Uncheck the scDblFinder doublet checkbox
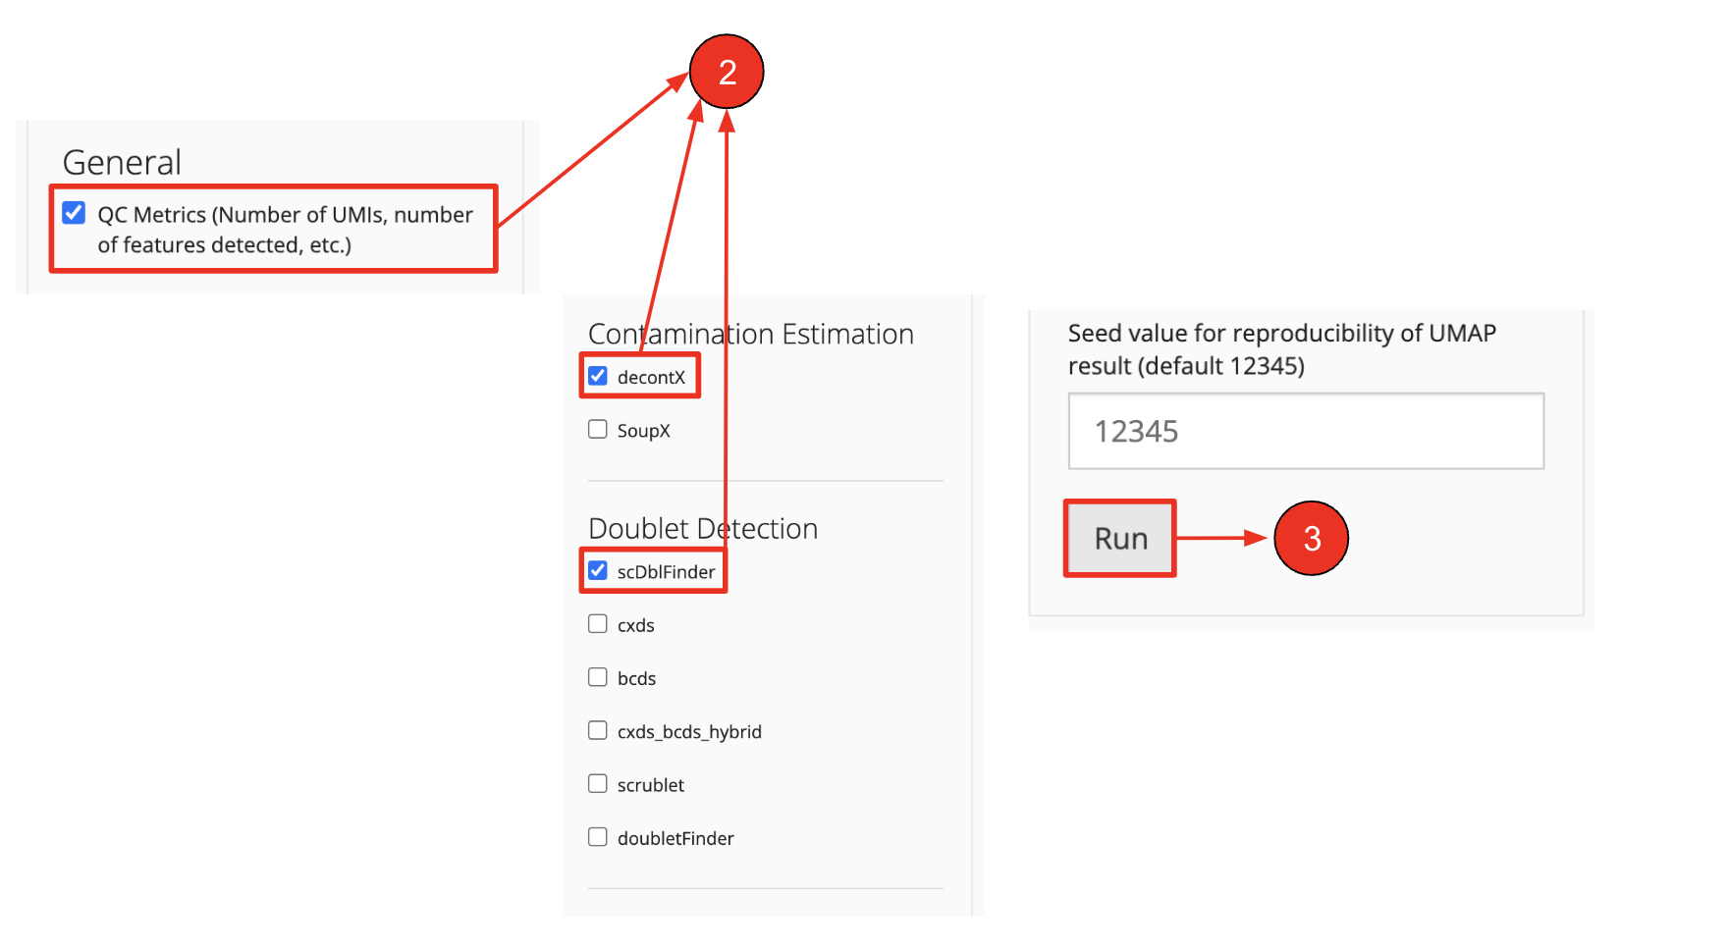This screenshot has width=1728, height=950. tap(598, 570)
